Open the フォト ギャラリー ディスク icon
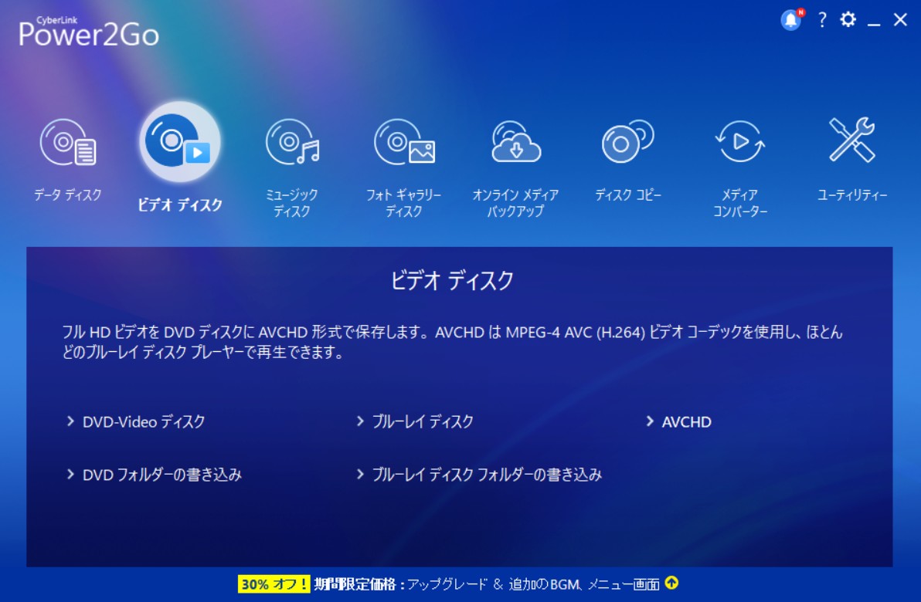Screen dimensions: 921x602 pyautogui.click(x=404, y=141)
